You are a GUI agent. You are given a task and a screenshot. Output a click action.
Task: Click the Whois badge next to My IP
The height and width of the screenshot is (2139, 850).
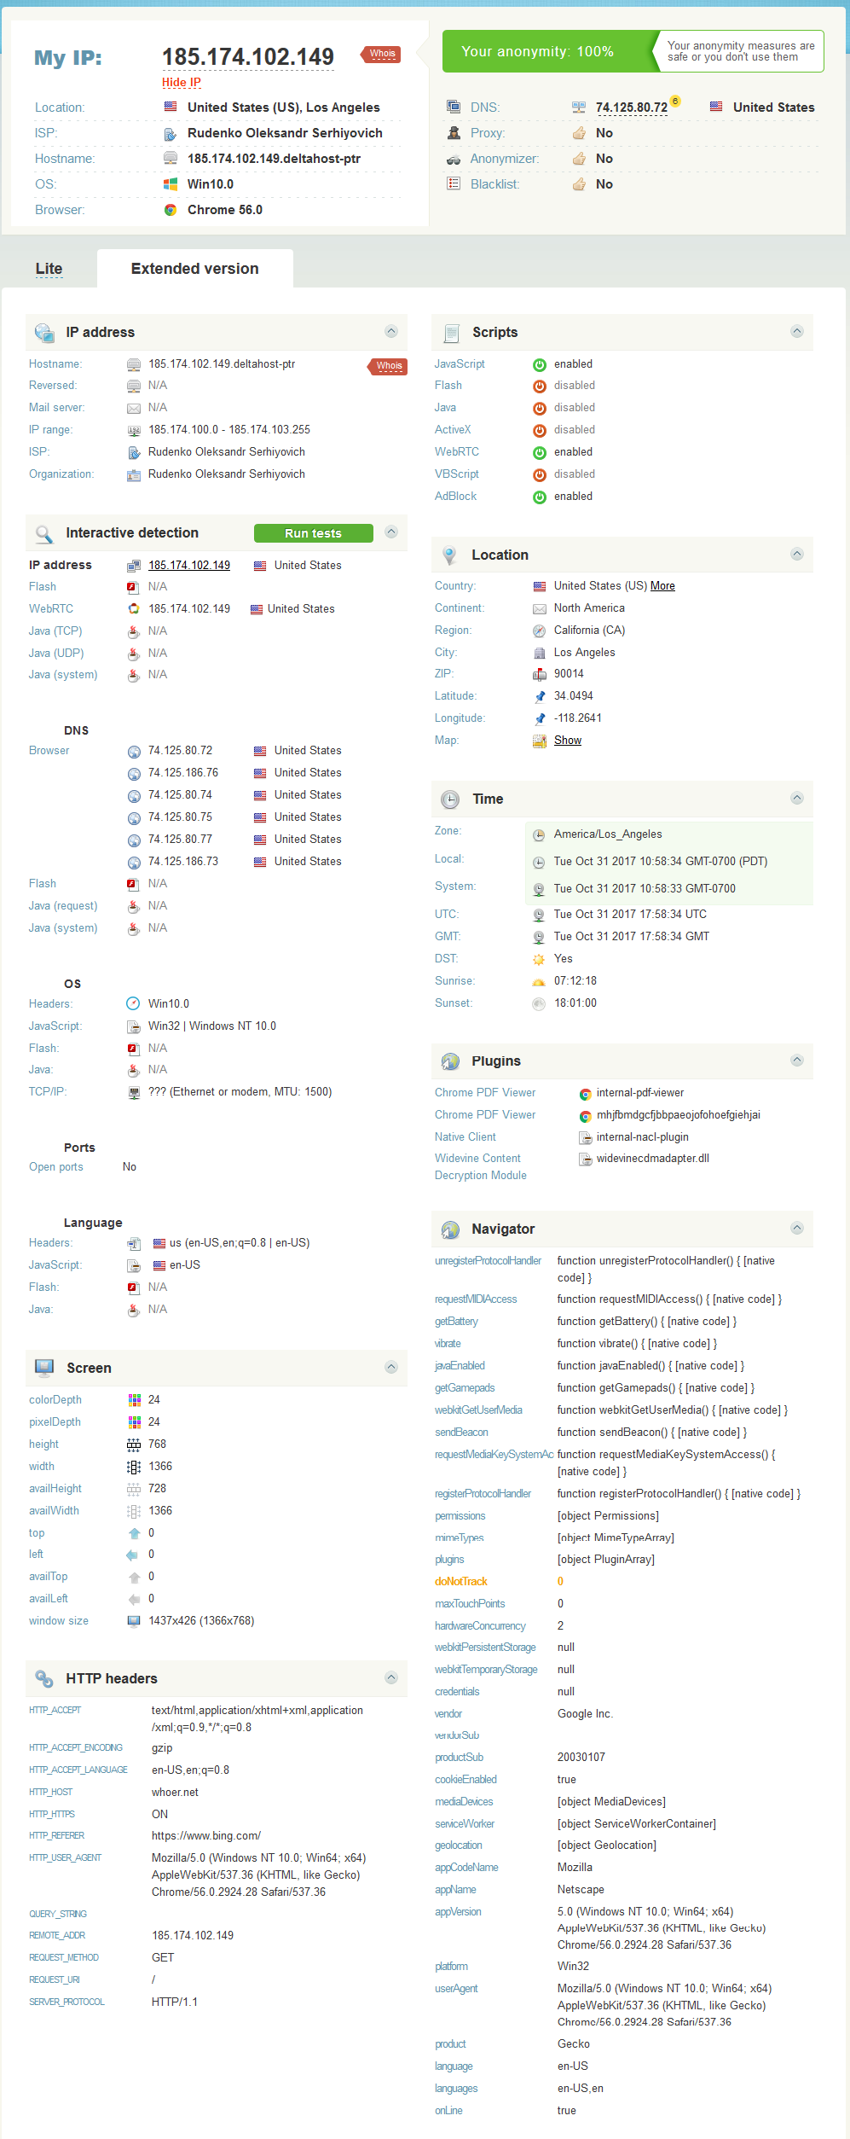click(382, 54)
